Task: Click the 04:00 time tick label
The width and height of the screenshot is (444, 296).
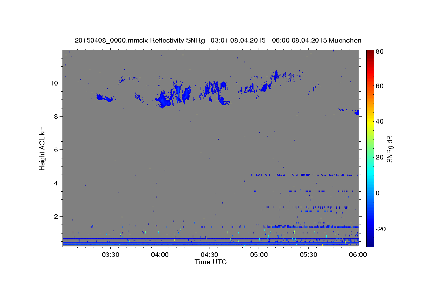Action: pos(160,255)
